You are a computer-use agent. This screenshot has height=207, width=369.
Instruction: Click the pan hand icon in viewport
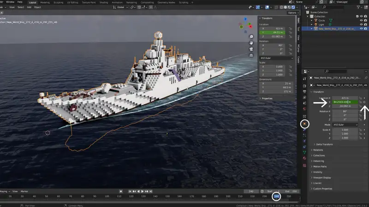click(x=251, y=43)
